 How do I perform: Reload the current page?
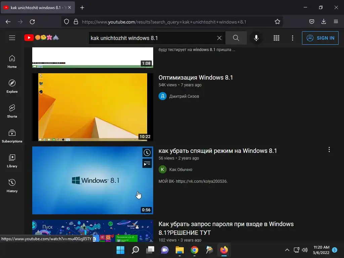(32, 22)
